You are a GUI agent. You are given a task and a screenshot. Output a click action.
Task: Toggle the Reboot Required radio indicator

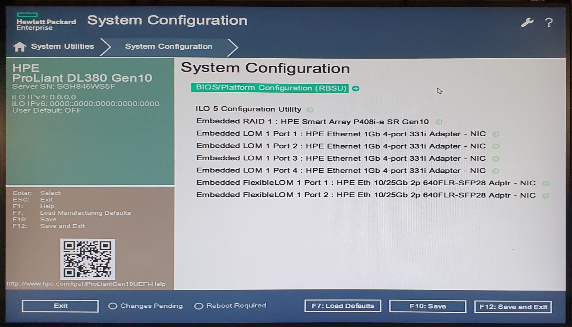coord(199,306)
